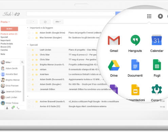Open the notifications bell icon
The height and width of the screenshot is (136, 168).
(160, 16)
